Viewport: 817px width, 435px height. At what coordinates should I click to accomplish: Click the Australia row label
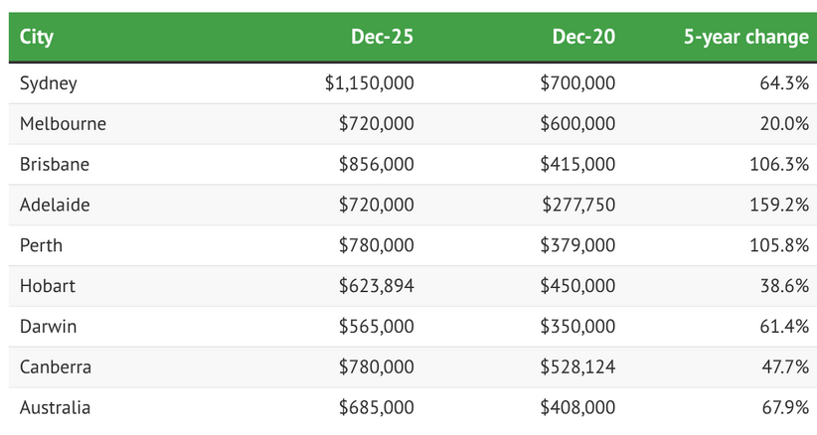click(55, 407)
